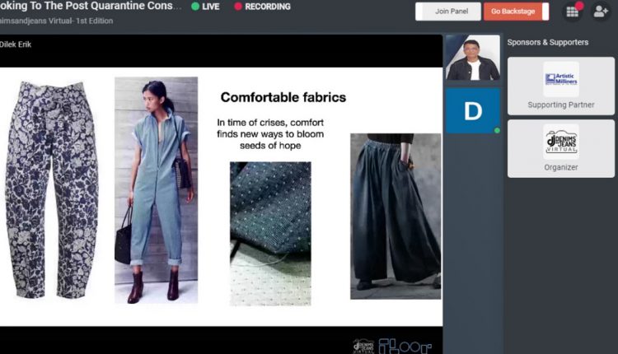Select the blue 'D' participant tile
The height and width of the screenshot is (354, 618).
coord(473,110)
